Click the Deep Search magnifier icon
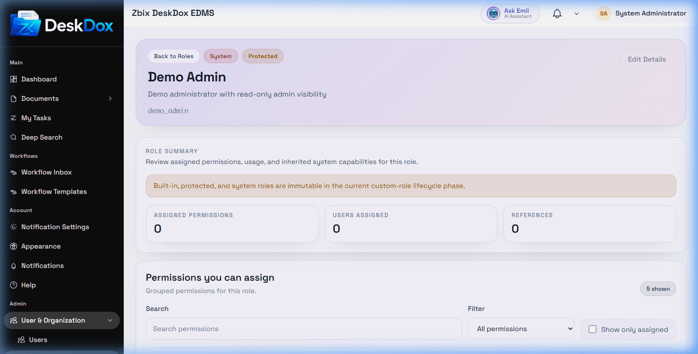 [x=14, y=137]
